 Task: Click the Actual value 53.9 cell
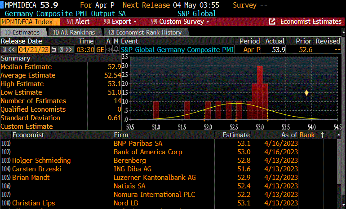pos(279,49)
